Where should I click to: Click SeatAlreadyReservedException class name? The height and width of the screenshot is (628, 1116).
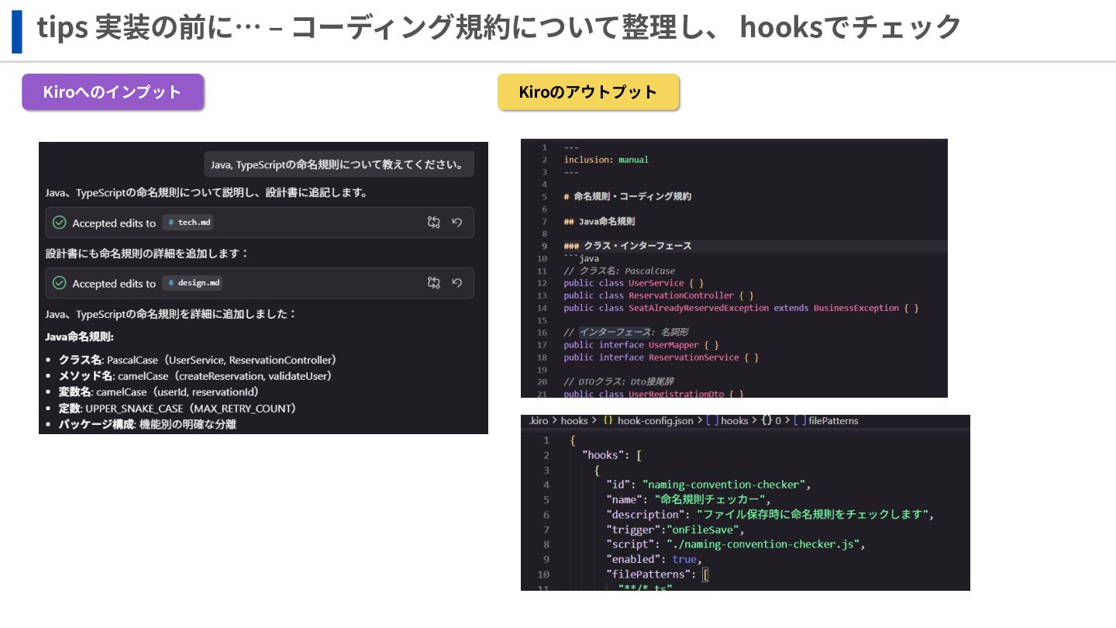(699, 308)
